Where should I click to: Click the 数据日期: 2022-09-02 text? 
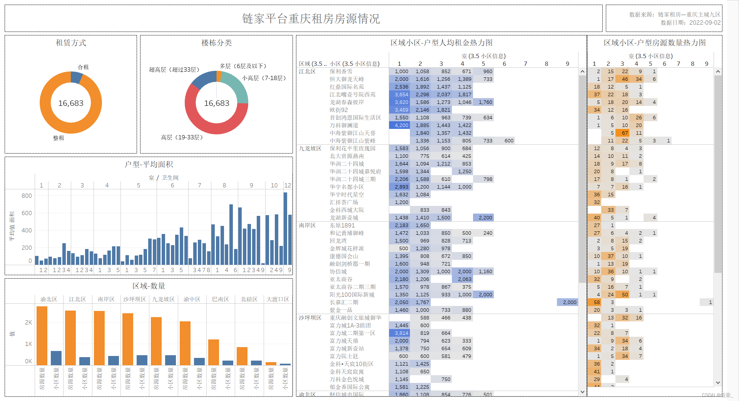coord(691,23)
